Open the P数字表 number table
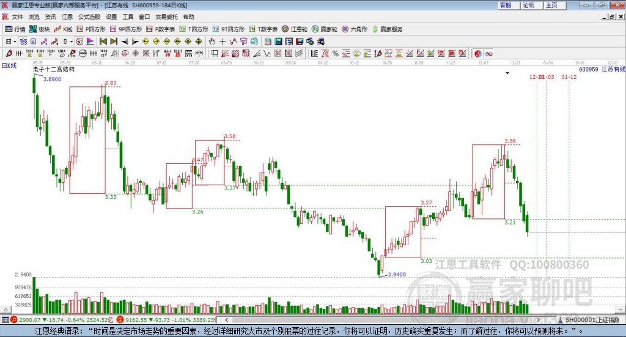This screenshot has height=337, width=626. coord(161,29)
